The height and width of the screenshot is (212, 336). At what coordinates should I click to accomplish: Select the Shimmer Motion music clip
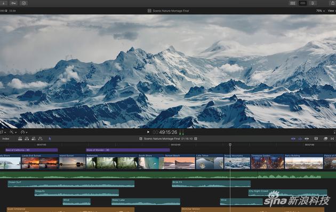(x=253, y=210)
